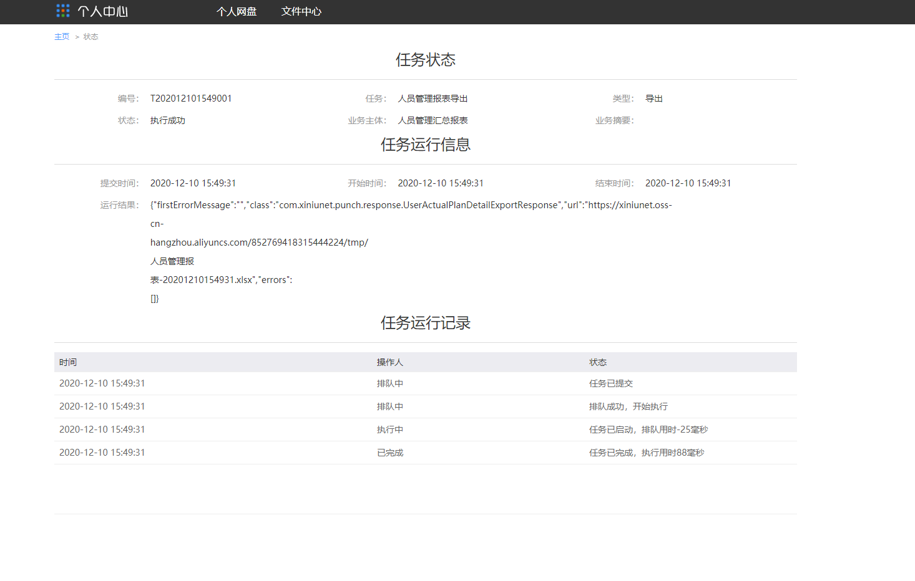Click the 编号 label
Image resolution: width=915 pixels, height=581 pixels.
[x=129, y=98]
